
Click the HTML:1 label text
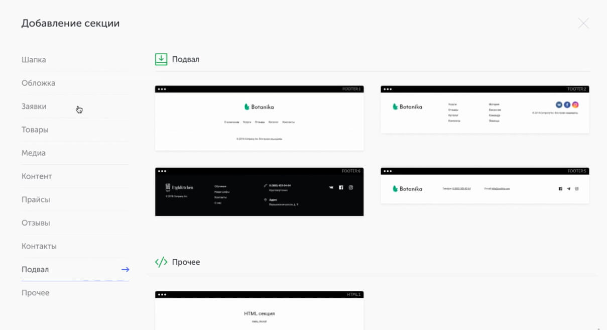click(354, 295)
